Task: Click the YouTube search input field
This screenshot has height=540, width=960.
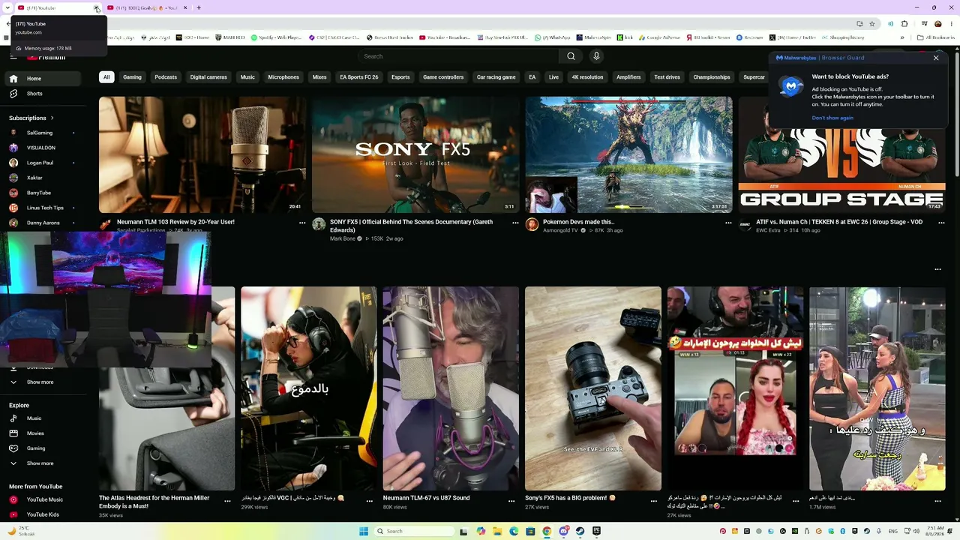Action: pos(458,56)
